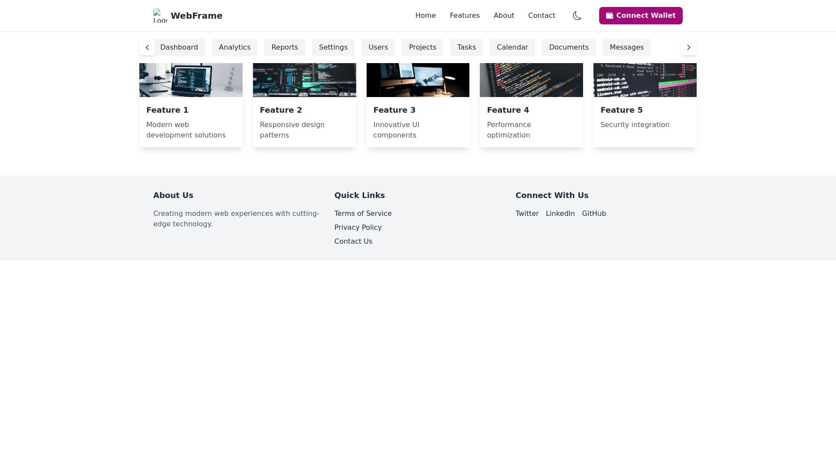Click the WebFrame logo image
Screen dimensions: 836x470
[x=160, y=16]
